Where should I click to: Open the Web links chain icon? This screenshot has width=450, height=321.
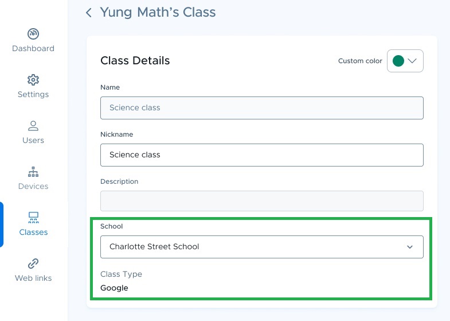[33, 264]
